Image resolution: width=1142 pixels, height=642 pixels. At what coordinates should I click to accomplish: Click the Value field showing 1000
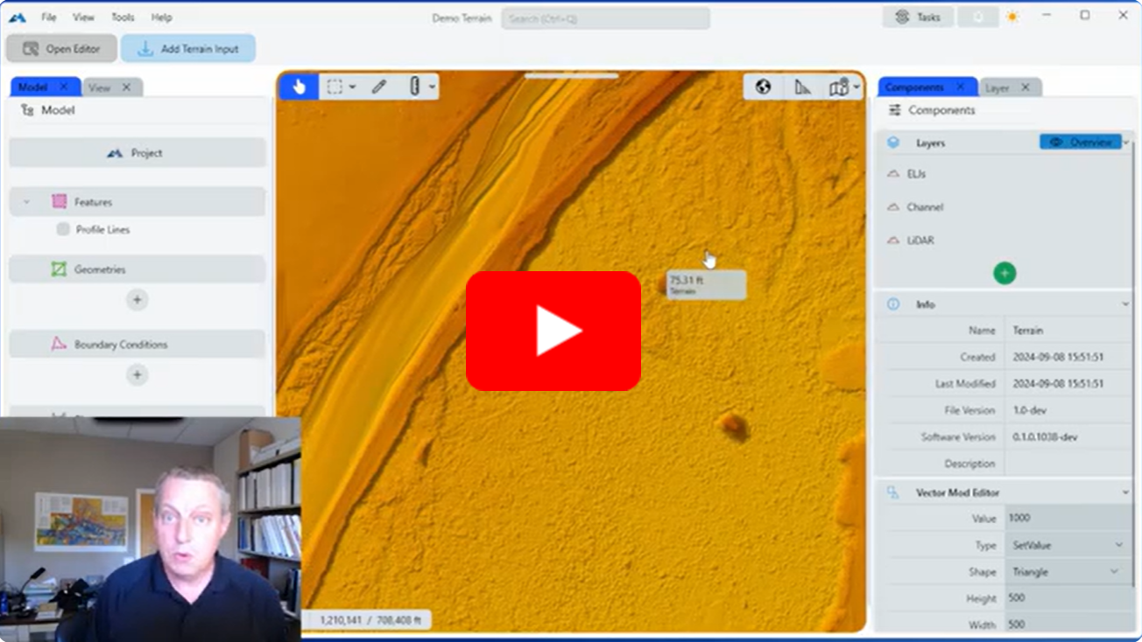[1068, 518]
